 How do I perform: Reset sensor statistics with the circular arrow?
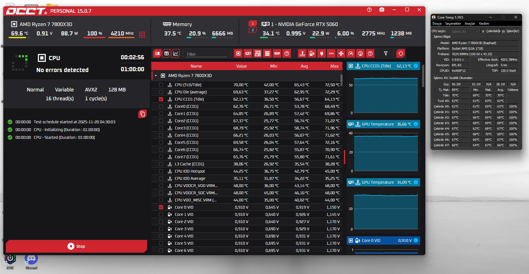pyautogui.click(x=401, y=53)
